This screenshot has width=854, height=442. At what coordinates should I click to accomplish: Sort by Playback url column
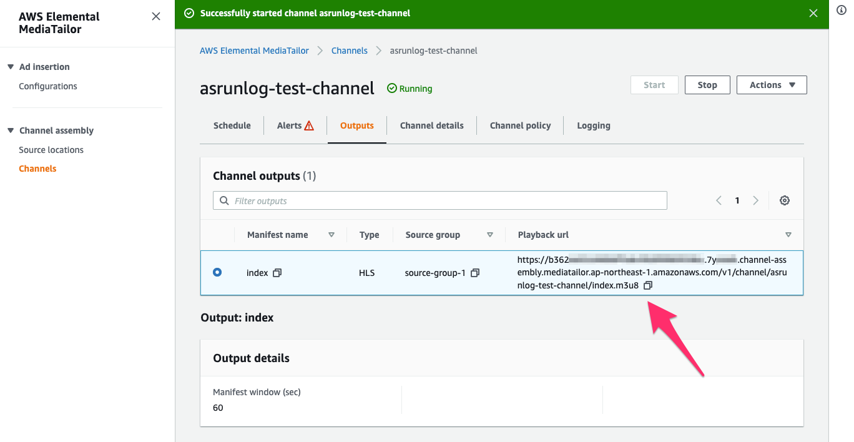pyautogui.click(x=788, y=235)
